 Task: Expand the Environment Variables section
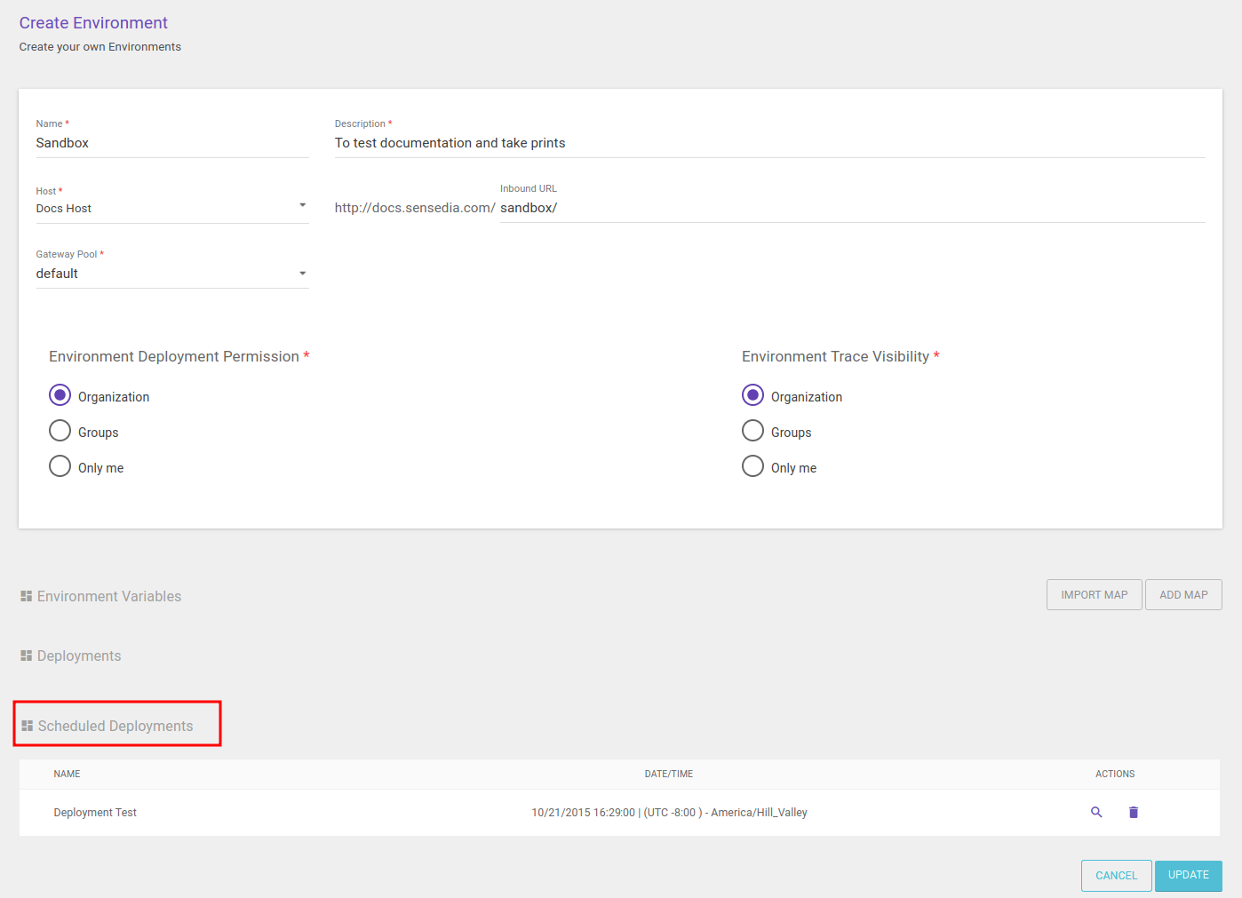[x=109, y=596]
